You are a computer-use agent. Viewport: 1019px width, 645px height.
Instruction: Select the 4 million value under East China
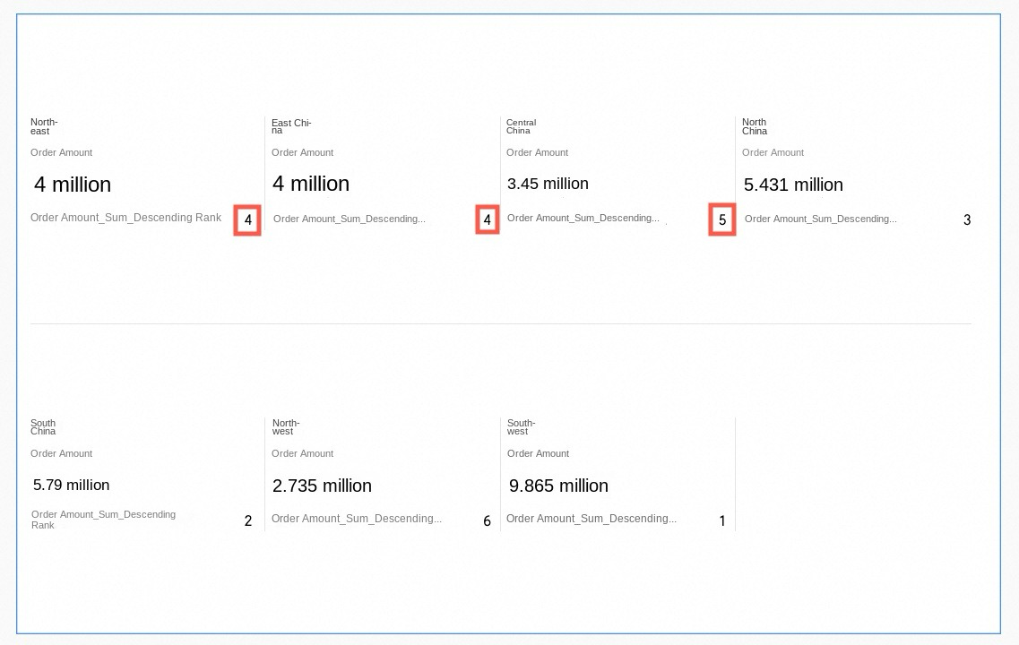click(311, 184)
